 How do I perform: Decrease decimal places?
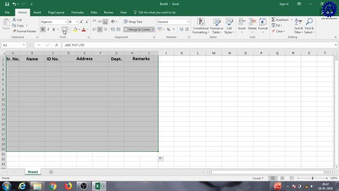(187, 29)
